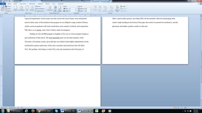Click the Spacing Before input field
Image resolution: width=202 pixels, height=113 pixels.
click(87, 9)
